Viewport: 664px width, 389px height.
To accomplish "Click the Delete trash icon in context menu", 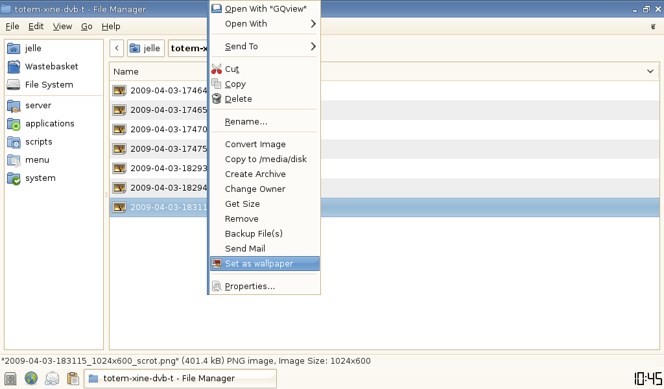I will pos(217,99).
